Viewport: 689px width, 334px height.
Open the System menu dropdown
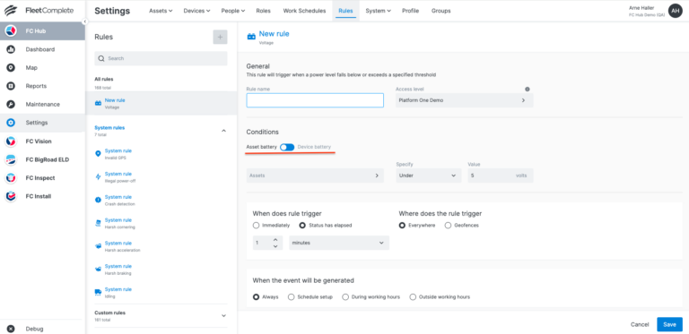coord(378,11)
